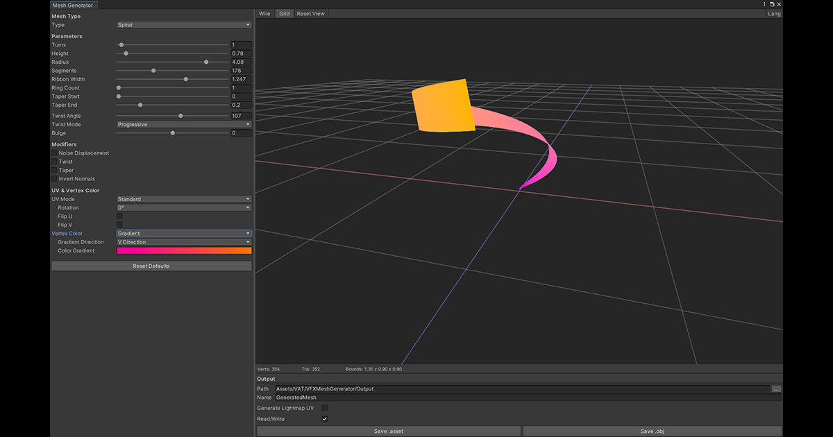
Task: Click the Twist Angle slider track
Action: tap(172, 116)
